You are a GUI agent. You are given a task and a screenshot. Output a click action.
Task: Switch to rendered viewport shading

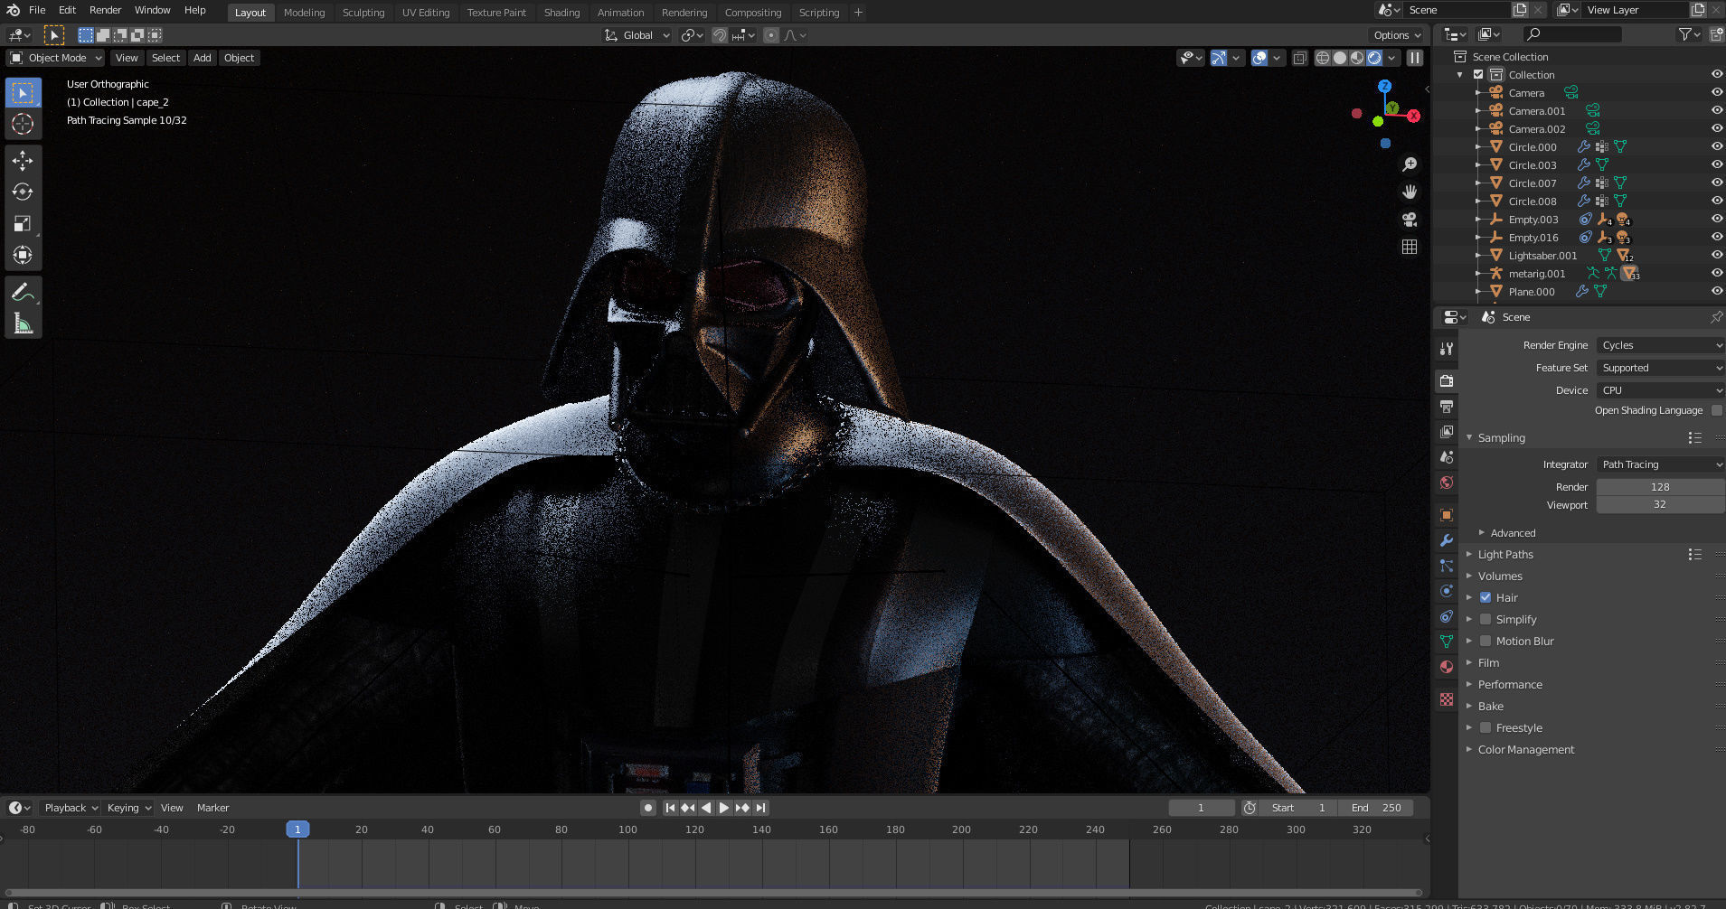click(x=1374, y=58)
